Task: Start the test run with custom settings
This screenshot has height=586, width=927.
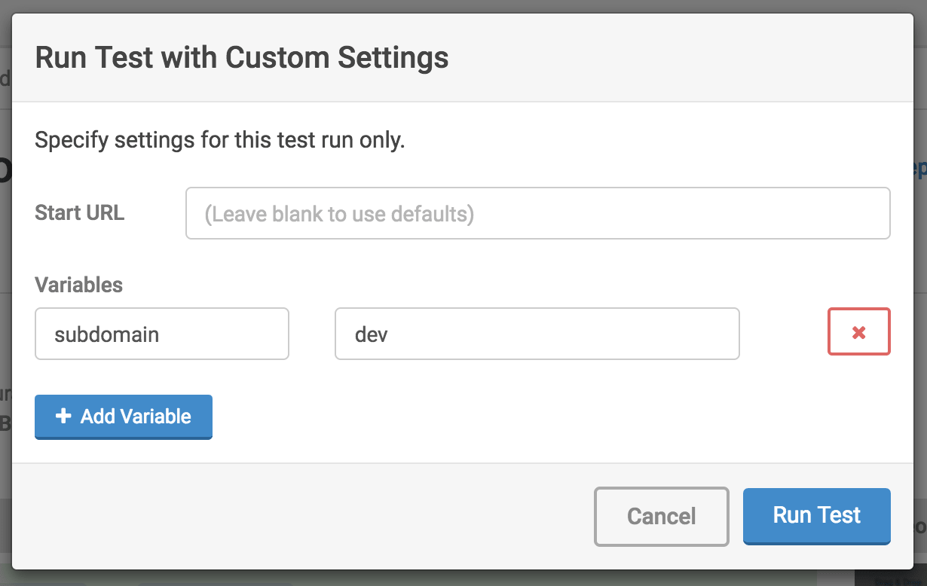Action: click(816, 516)
